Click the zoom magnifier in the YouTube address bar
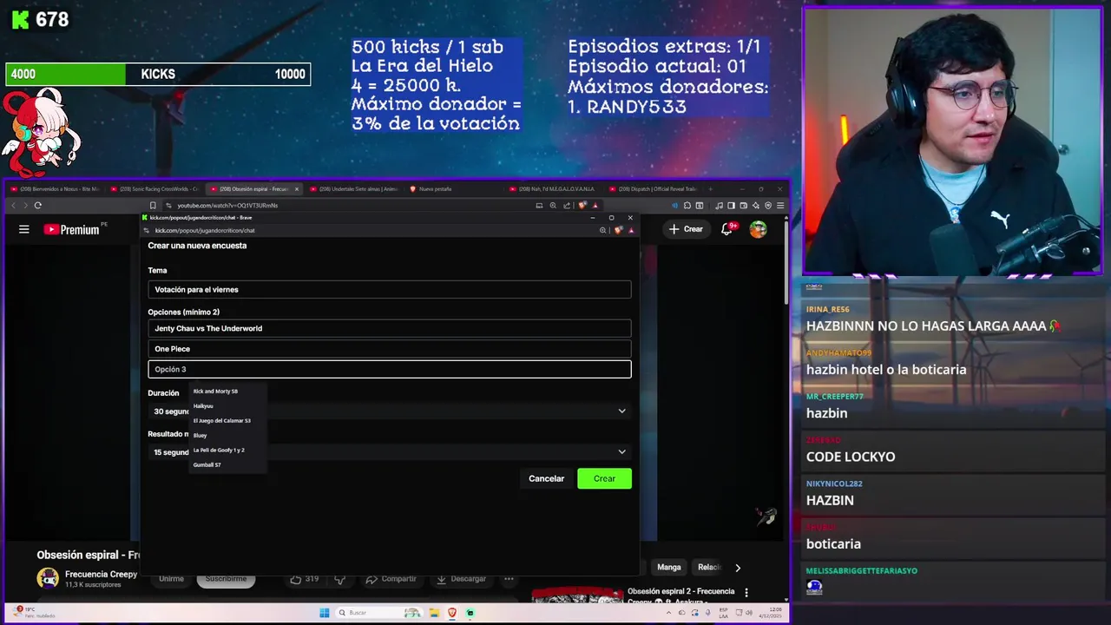Screen dimensions: 1111x625 point(553,206)
